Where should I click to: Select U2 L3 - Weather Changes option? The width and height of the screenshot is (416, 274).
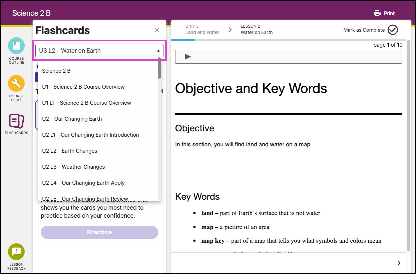(x=98, y=167)
